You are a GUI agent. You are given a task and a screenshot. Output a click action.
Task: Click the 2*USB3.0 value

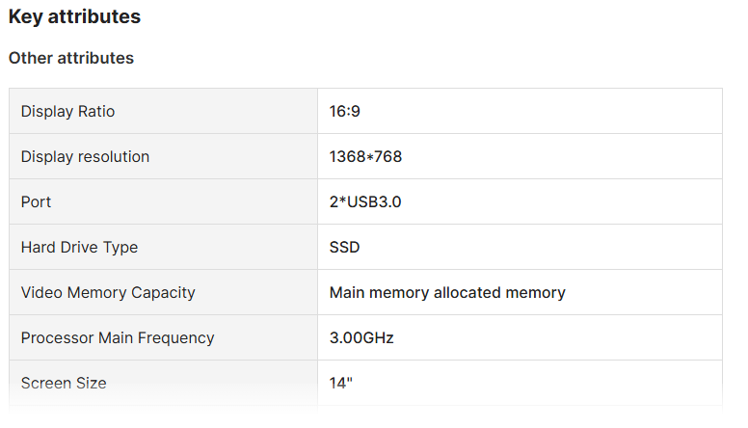365,201
